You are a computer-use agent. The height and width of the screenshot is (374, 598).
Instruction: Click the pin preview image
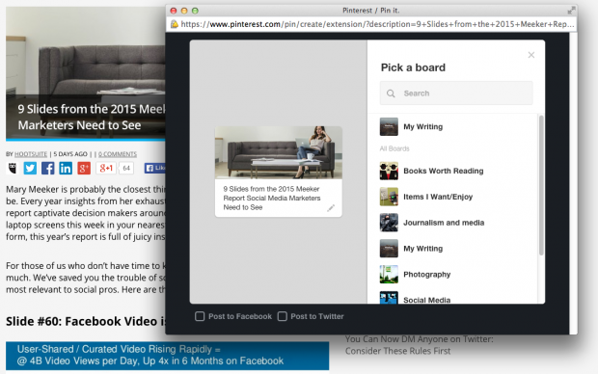click(x=279, y=152)
